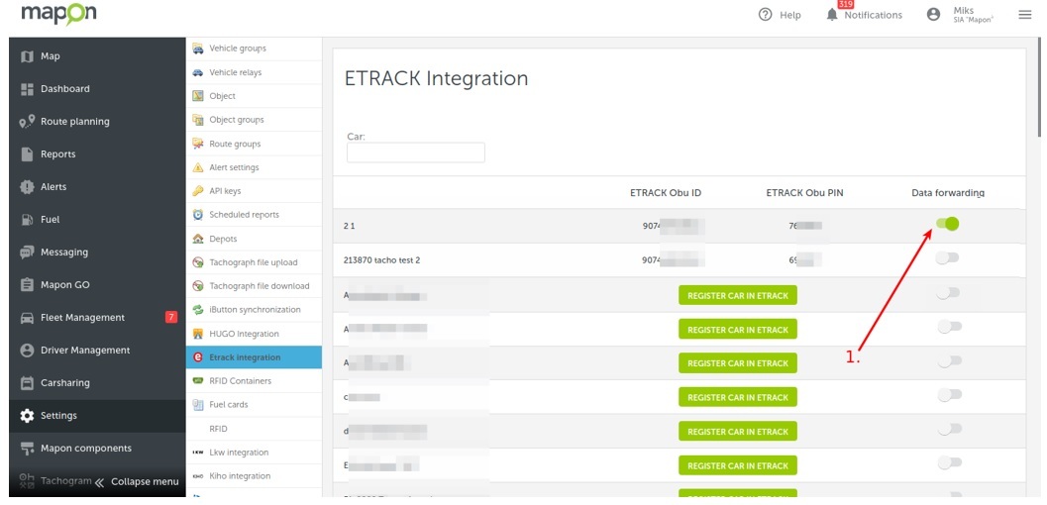
Task: Disable data forwarding for car 2 1
Action: pos(948,224)
